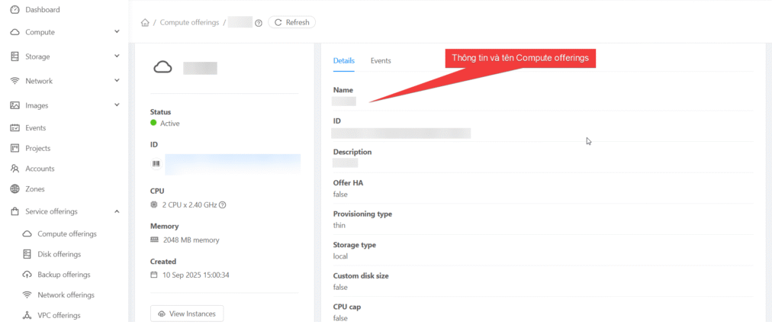Click the barcode icon beside ID

(156, 164)
